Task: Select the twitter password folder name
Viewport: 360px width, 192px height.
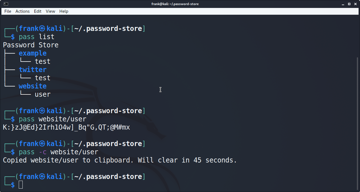Action: [x=33, y=69]
